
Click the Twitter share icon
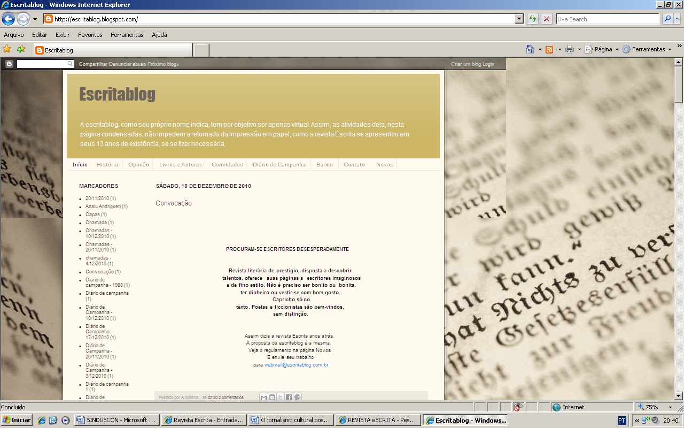[x=281, y=397]
